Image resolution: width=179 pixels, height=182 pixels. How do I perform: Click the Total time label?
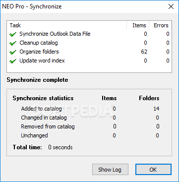(x=27, y=147)
